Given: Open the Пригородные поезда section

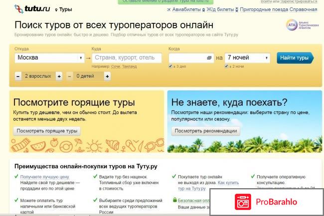Looking at the screenshot, I should click(264, 9).
